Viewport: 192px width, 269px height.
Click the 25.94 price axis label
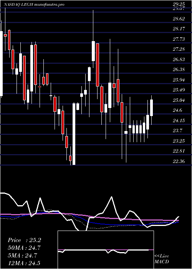tap(179, 80)
